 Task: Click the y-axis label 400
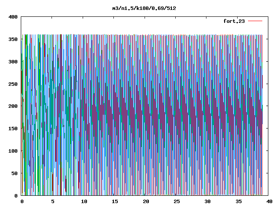(13, 17)
